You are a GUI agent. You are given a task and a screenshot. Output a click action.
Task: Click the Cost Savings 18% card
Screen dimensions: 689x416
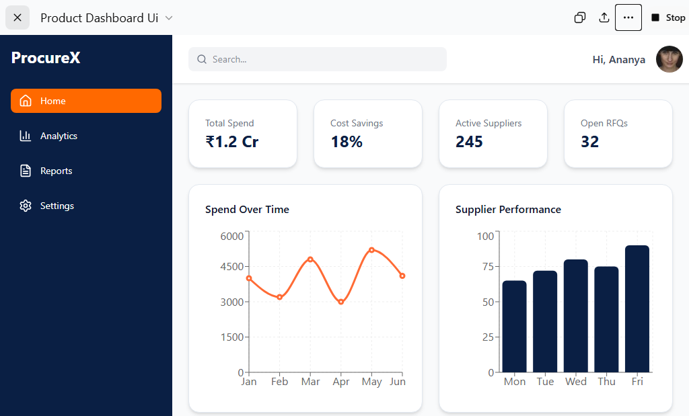point(368,134)
